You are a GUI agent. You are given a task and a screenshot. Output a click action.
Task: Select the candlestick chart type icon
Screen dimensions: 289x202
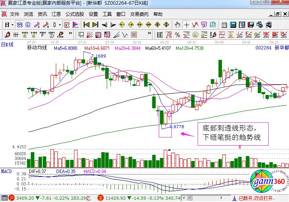tap(55, 25)
